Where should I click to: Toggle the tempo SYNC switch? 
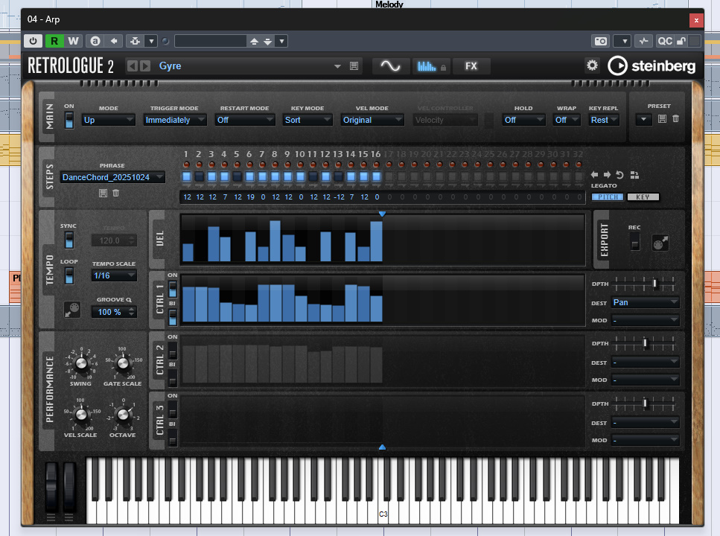click(69, 239)
